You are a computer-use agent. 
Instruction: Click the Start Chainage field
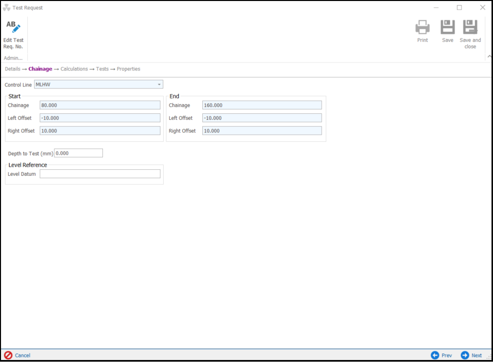click(x=100, y=105)
